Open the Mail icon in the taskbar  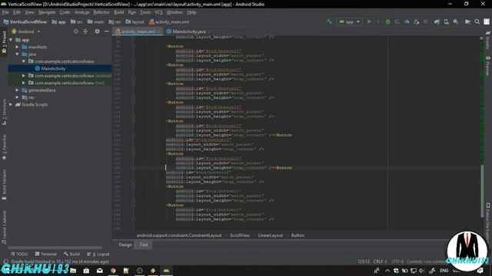[100, 271]
